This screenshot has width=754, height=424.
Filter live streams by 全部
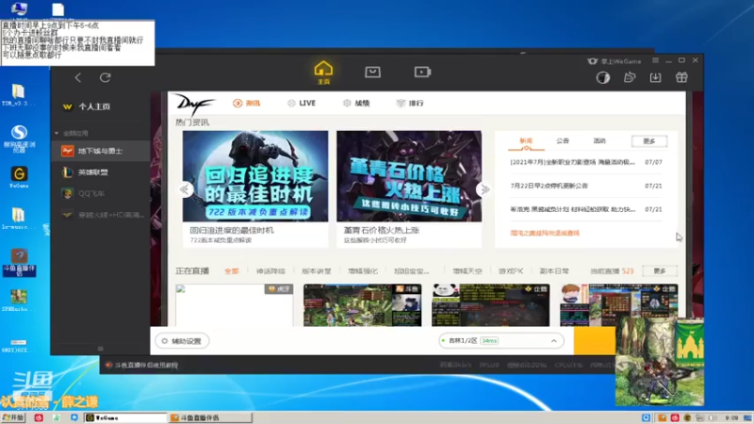click(231, 271)
